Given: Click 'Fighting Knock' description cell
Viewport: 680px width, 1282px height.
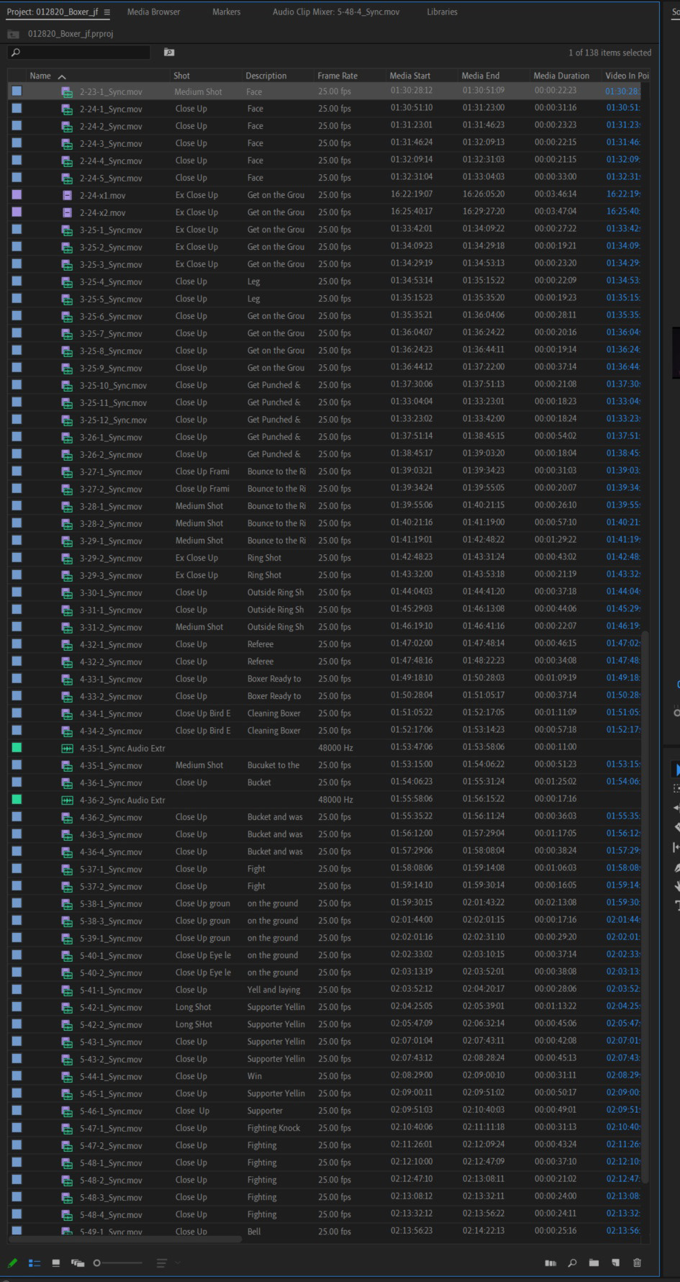Looking at the screenshot, I should 273,1128.
